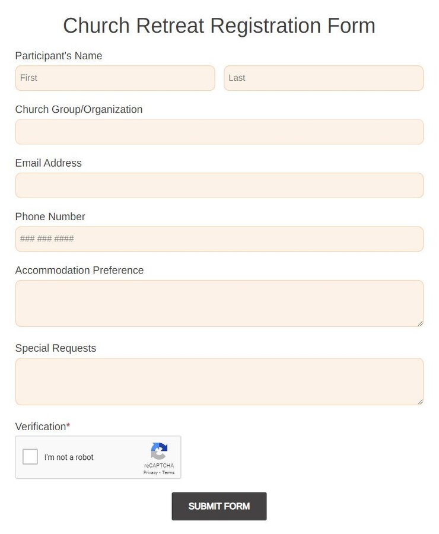This screenshot has width=439, height=534.
Task: Click the First name input field
Action: pyautogui.click(x=115, y=78)
